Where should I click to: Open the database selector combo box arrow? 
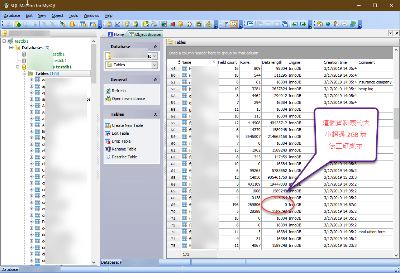coord(154,56)
